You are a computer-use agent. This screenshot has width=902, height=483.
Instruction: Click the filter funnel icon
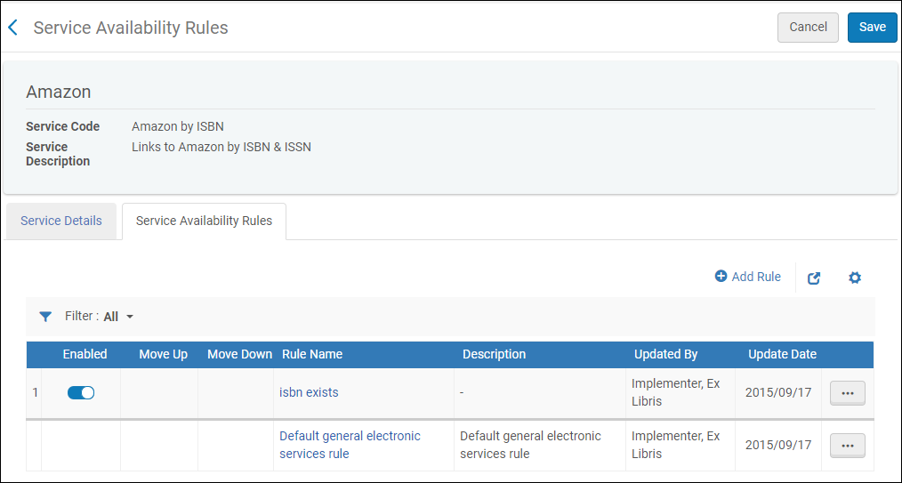[x=45, y=316]
